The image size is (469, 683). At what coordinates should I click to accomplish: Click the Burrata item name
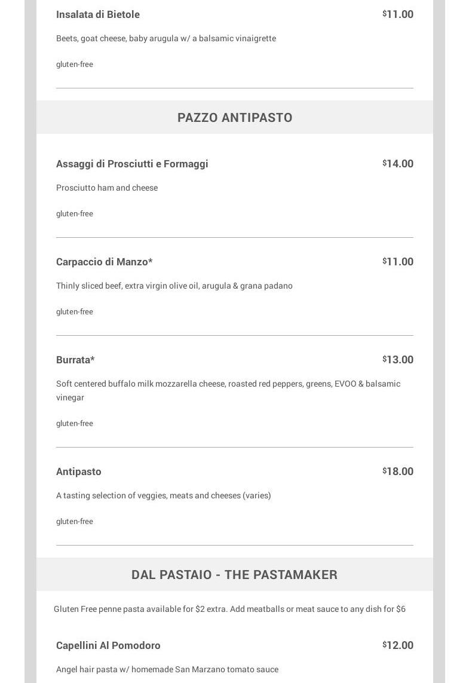(x=75, y=360)
